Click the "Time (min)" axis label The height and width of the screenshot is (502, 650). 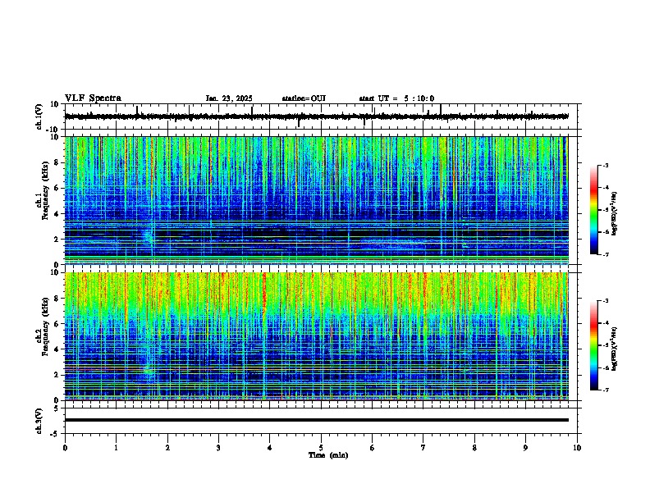tap(328, 455)
